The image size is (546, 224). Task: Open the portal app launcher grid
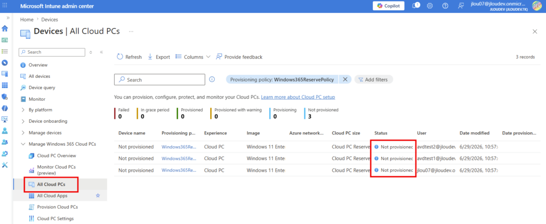(5, 6)
